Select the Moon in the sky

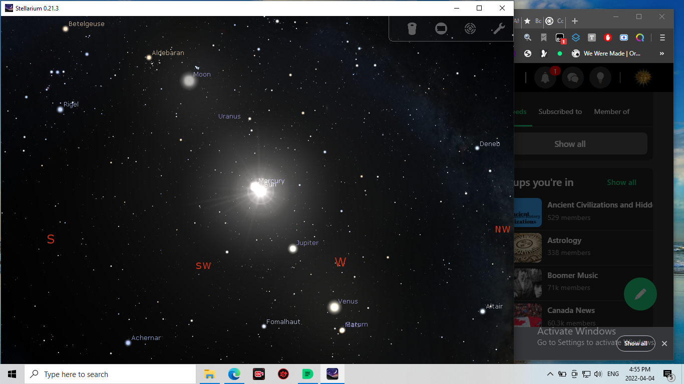(x=189, y=80)
